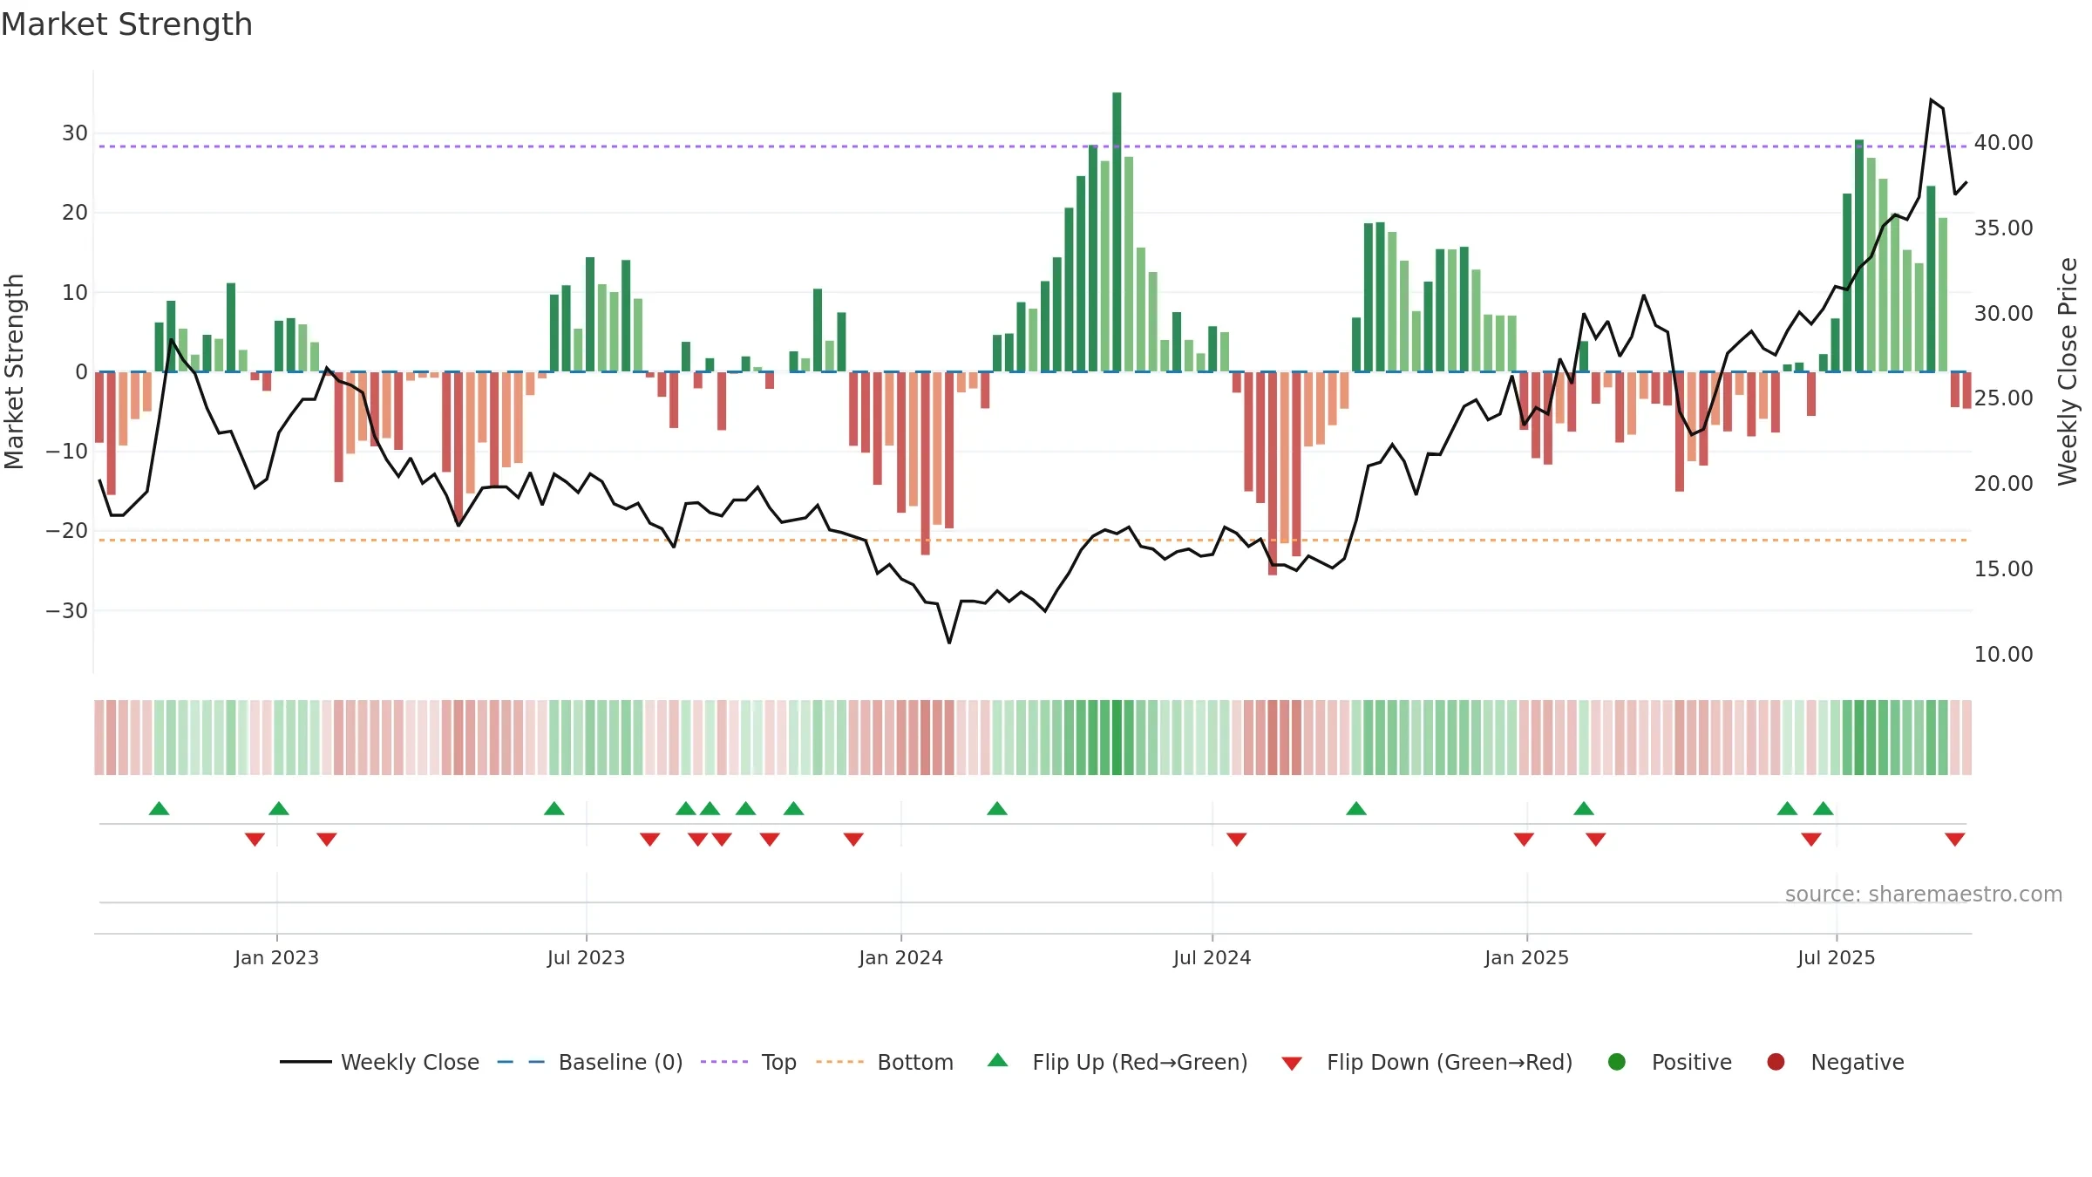The width and height of the screenshot is (2092, 1177).
Task: Click the 25.00 price tick label
Action: tap(2003, 398)
